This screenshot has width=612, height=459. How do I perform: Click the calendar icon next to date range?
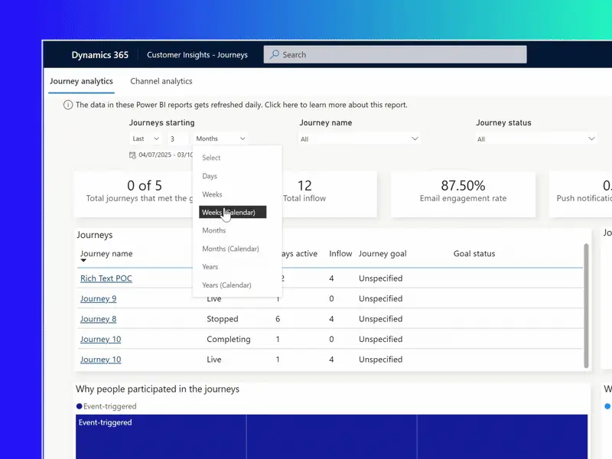pos(133,155)
